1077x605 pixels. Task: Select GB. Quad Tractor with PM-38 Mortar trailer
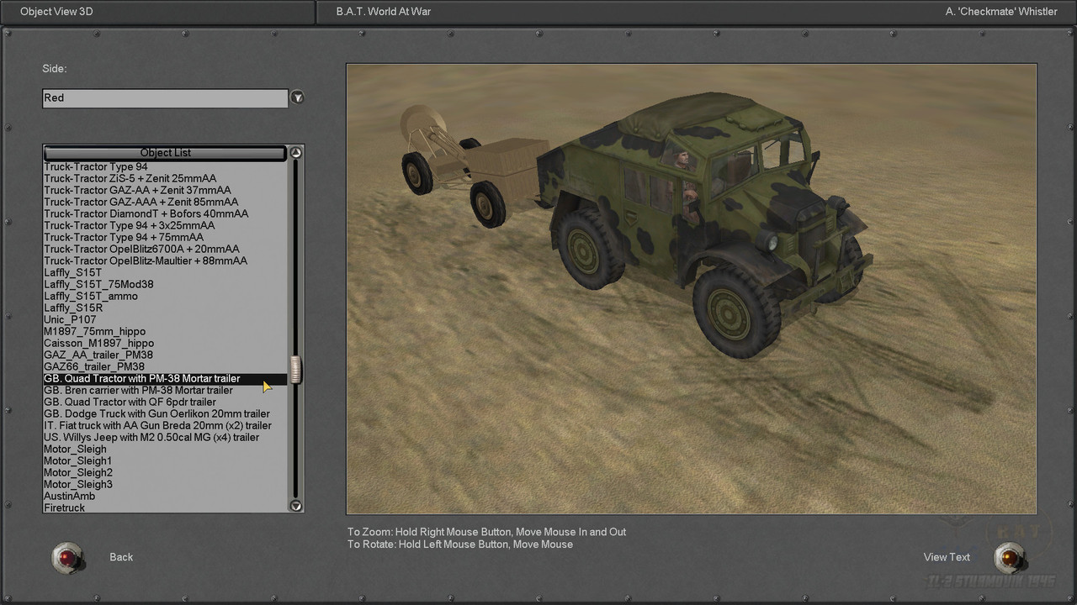[x=165, y=378]
